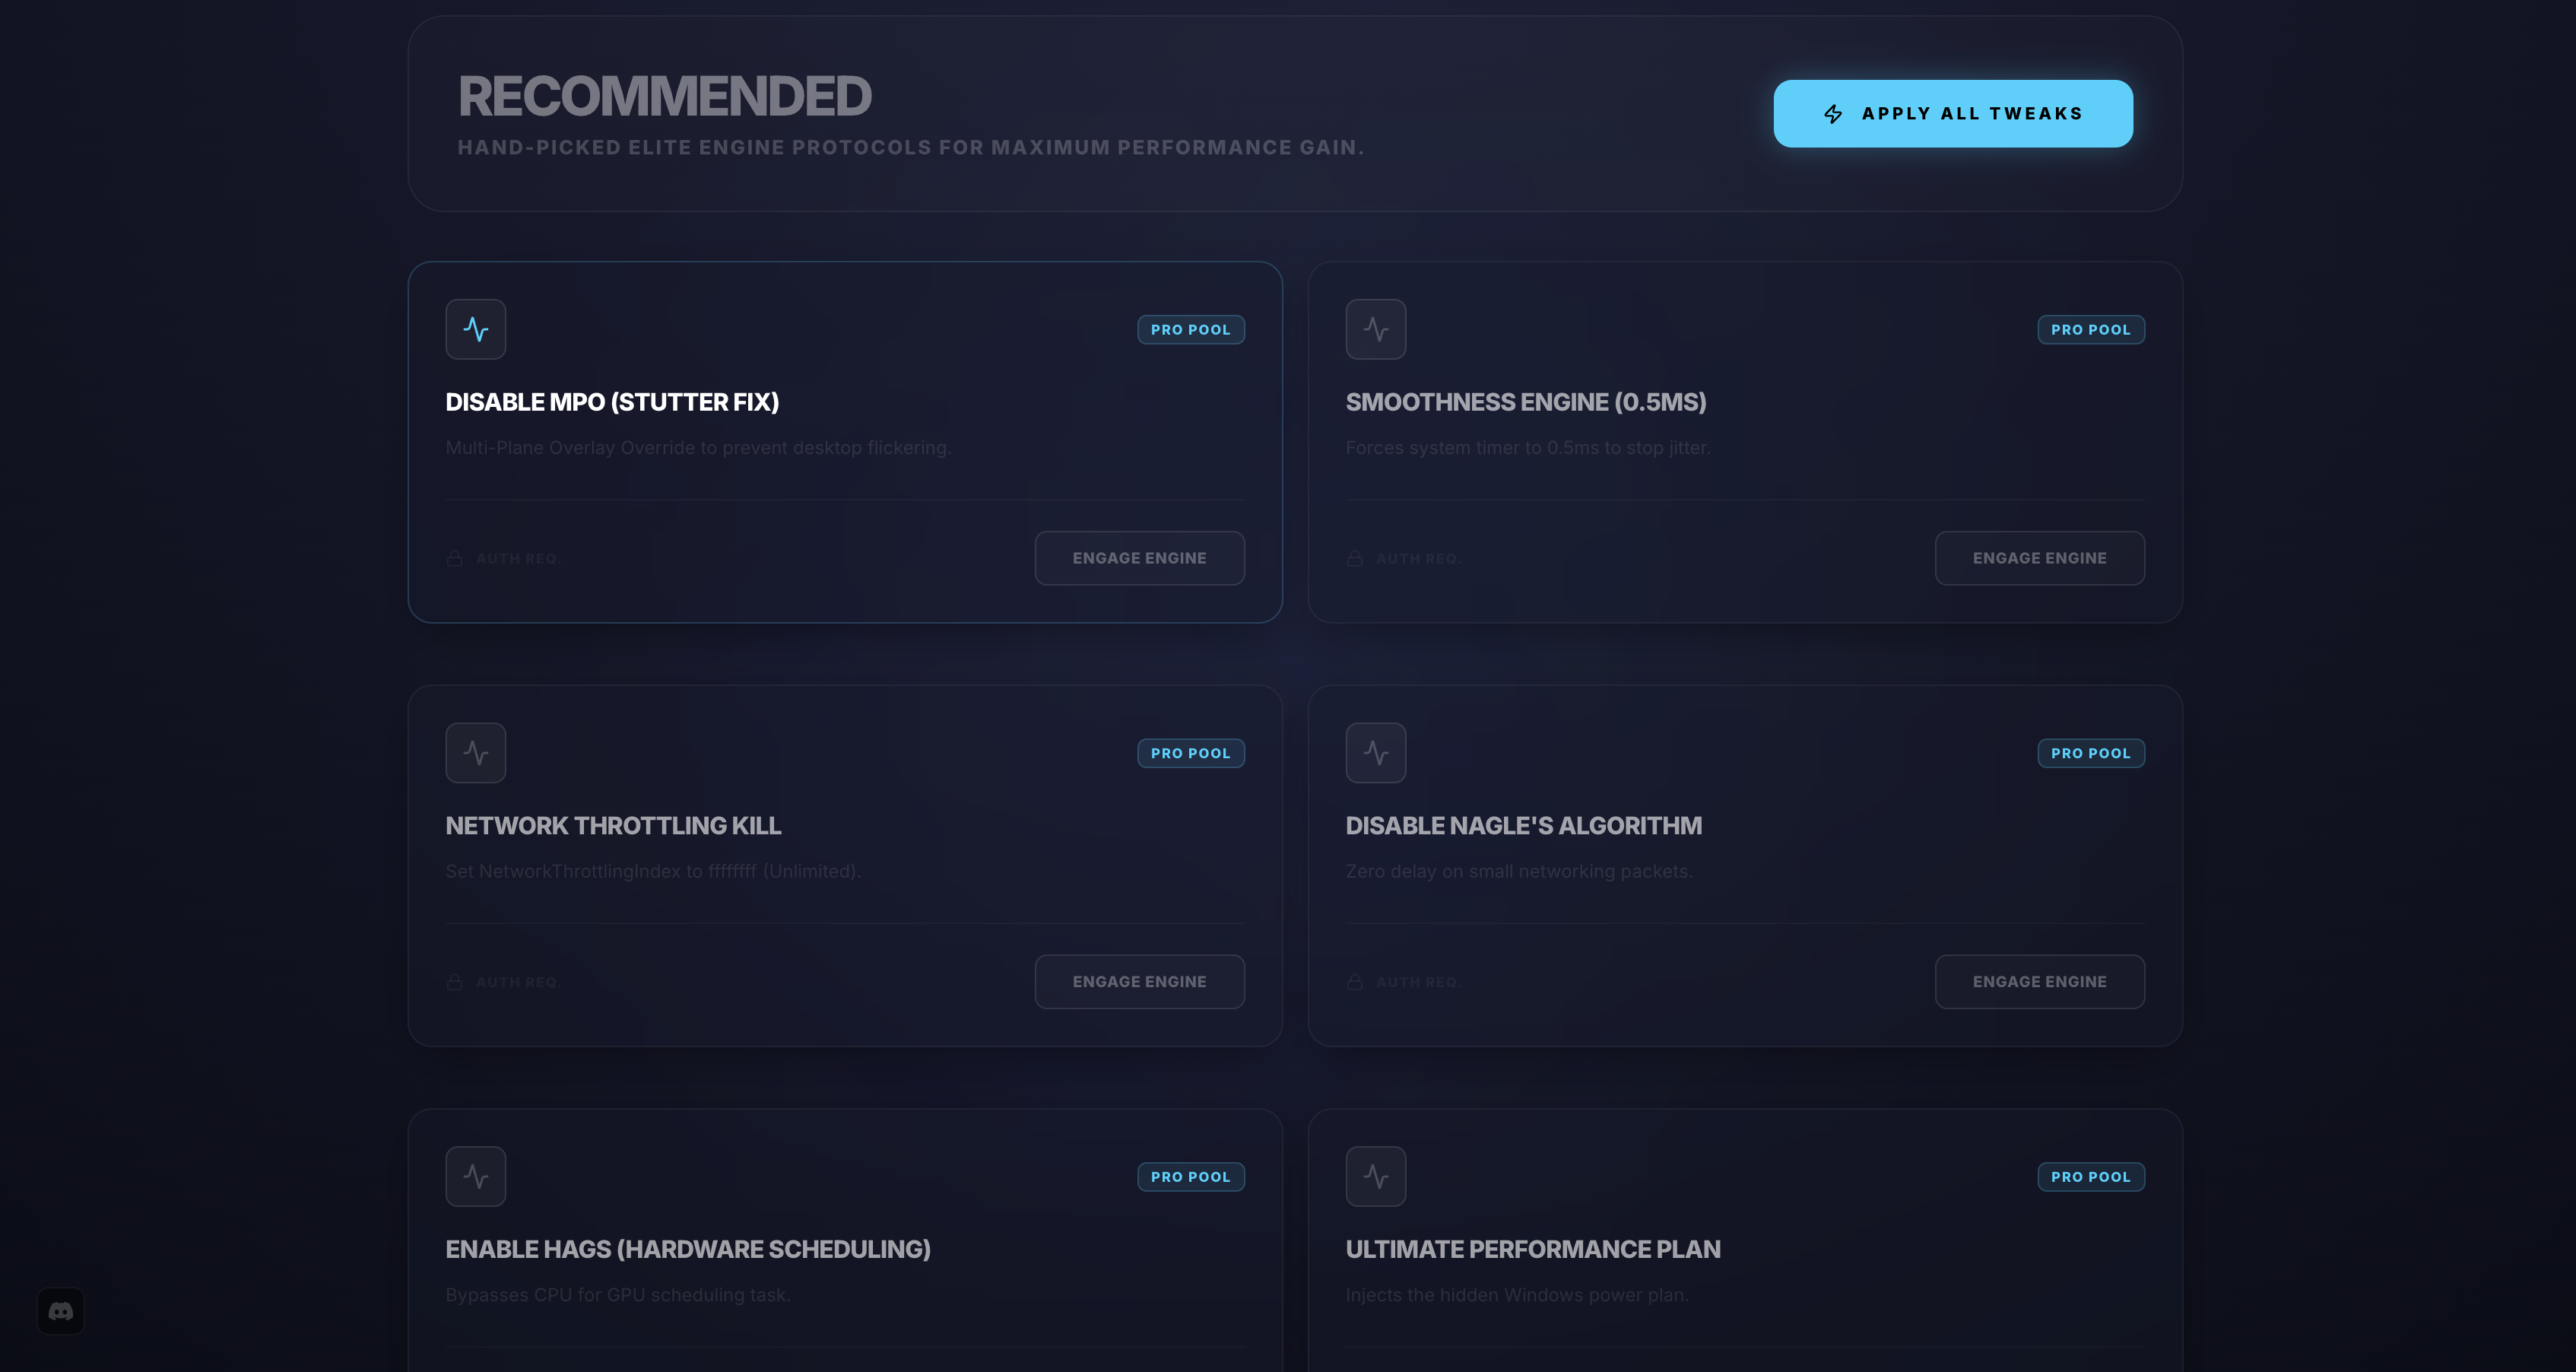This screenshot has height=1372, width=2576.
Task: Click the pulse icon on Disable MPO card
Action: [475, 329]
